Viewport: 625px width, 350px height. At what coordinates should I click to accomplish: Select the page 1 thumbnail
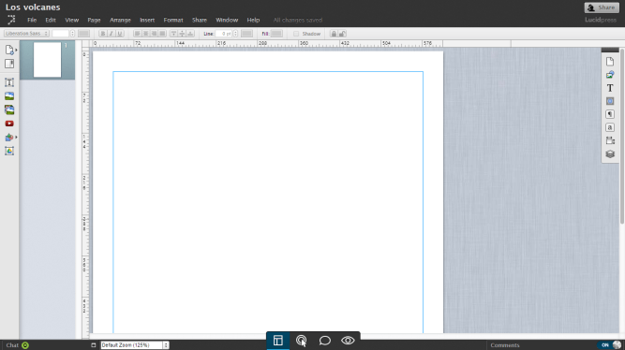coord(47,60)
